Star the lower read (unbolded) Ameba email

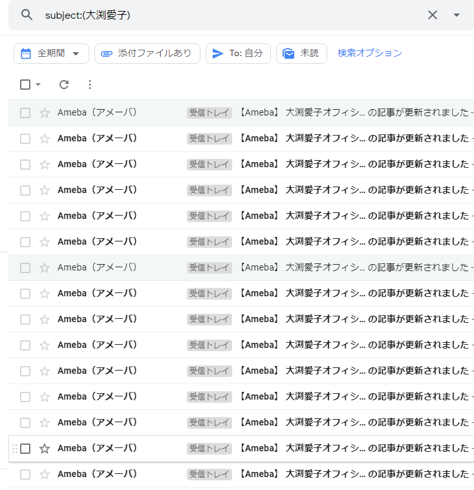[x=45, y=268]
